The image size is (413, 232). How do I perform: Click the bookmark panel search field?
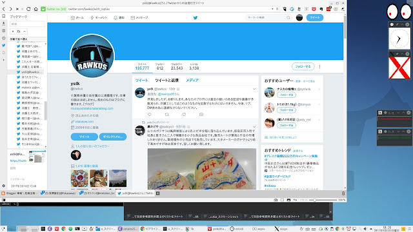click(27, 24)
